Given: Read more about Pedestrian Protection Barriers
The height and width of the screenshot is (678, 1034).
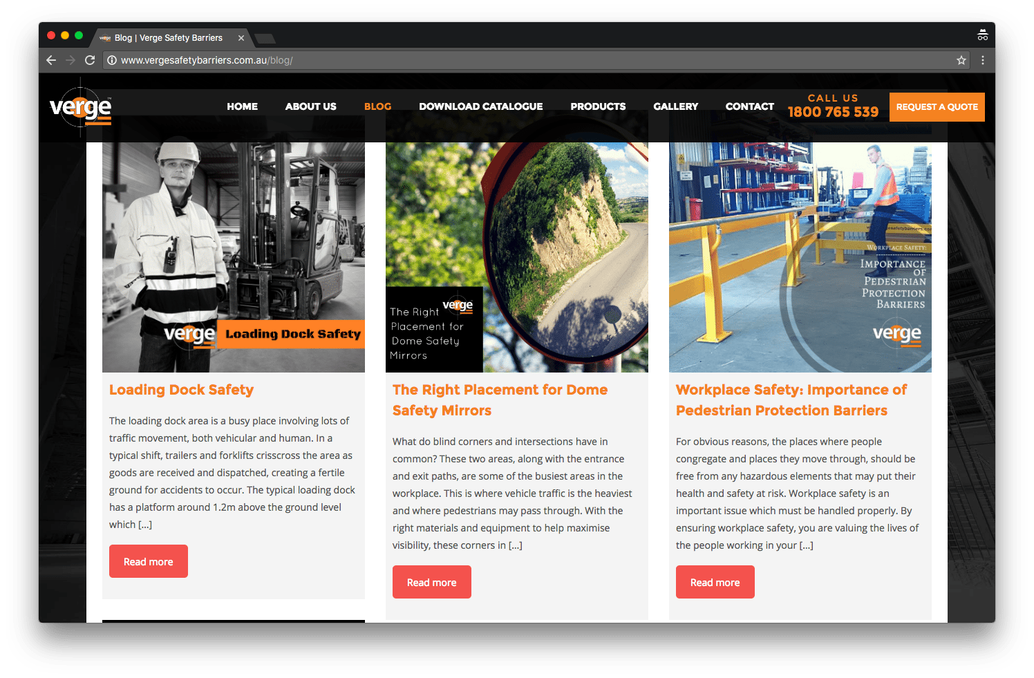Looking at the screenshot, I should point(715,582).
